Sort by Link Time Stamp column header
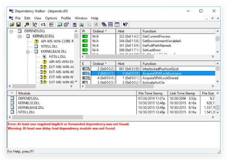 [184, 93]
